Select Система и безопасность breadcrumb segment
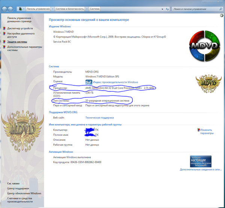Viewport: 225px width, 208px height. point(70,9)
